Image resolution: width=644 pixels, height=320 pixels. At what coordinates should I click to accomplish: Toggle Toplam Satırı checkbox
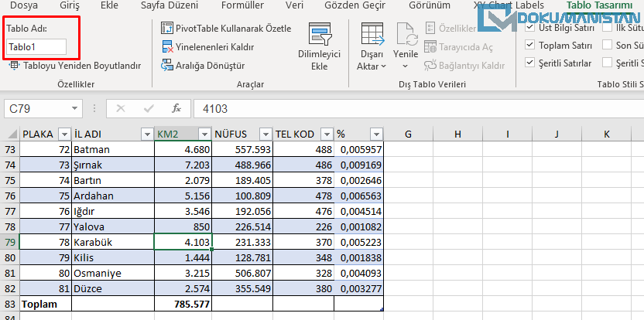(x=530, y=45)
